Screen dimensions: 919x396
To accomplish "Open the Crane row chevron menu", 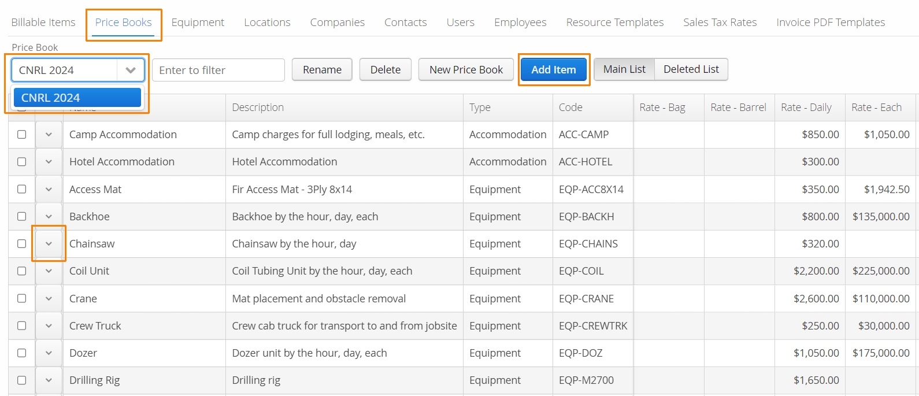I will (x=49, y=298).
